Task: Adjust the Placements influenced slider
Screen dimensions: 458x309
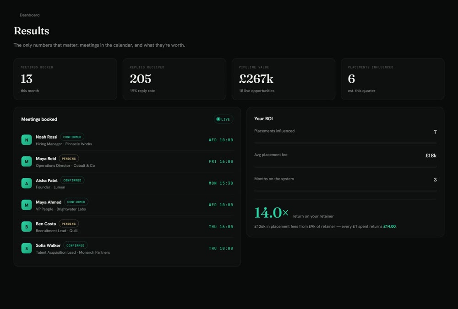Action: point(345,143)
